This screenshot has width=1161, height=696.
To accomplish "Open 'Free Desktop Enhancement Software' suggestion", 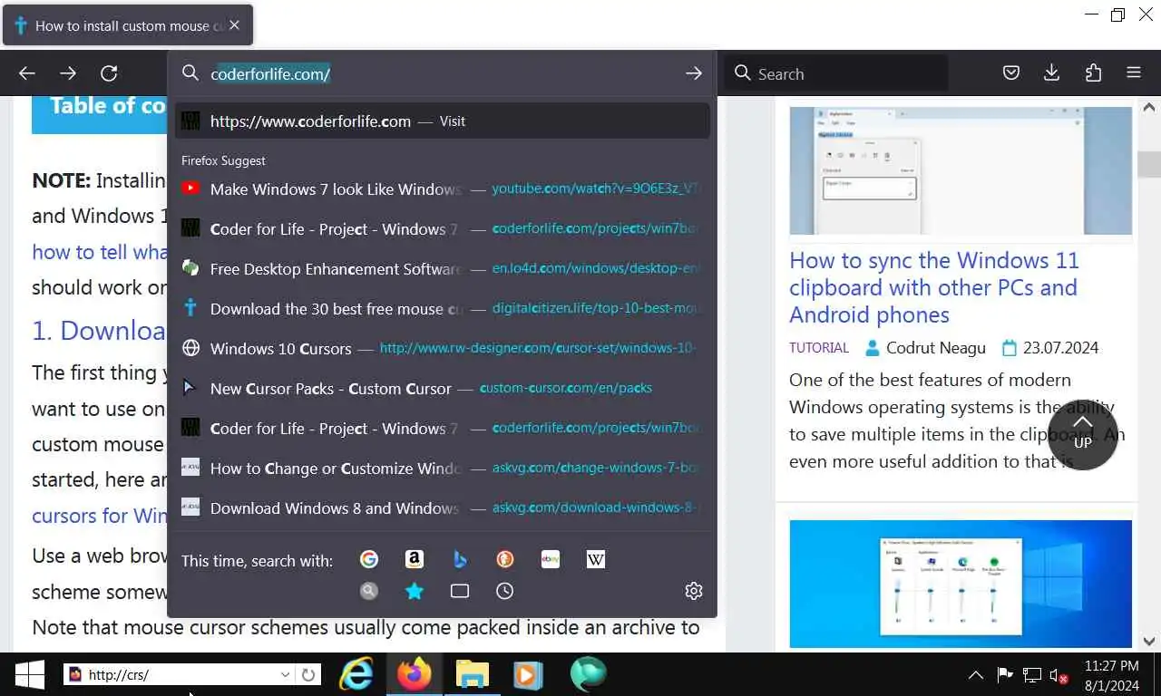I will point(442,268).
